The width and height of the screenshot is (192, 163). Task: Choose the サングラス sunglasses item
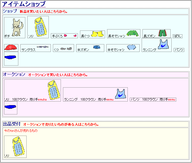point(36,48)
